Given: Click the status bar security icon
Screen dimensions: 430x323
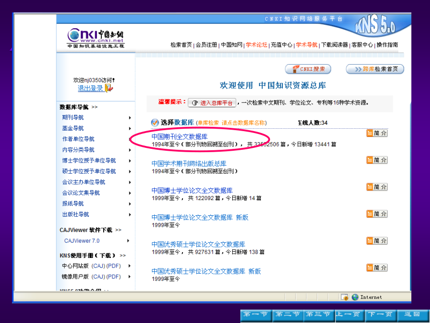Looking at the screenshot, I should click(344, 297).
